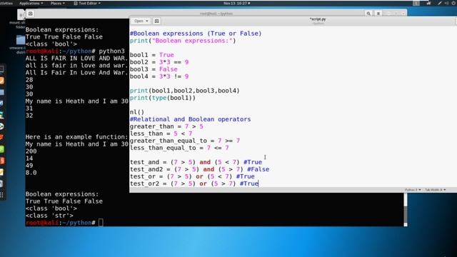Click the terminal output value 8.0

point(31,173)
